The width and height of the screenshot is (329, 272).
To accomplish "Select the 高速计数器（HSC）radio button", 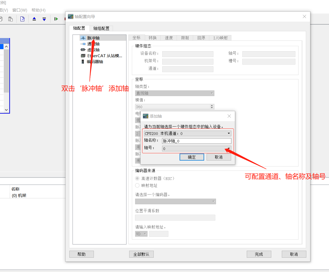I will (138, 178).
